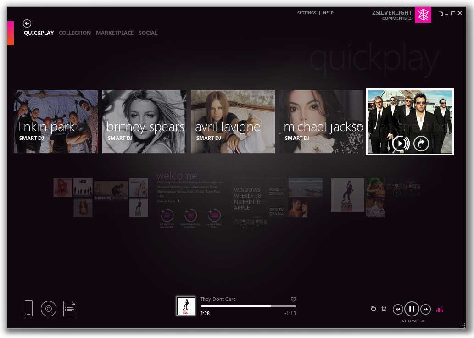
Task: Select the Linkin Park Smart DJ tile
Action: pyautogui.click(x=56, y=122)
